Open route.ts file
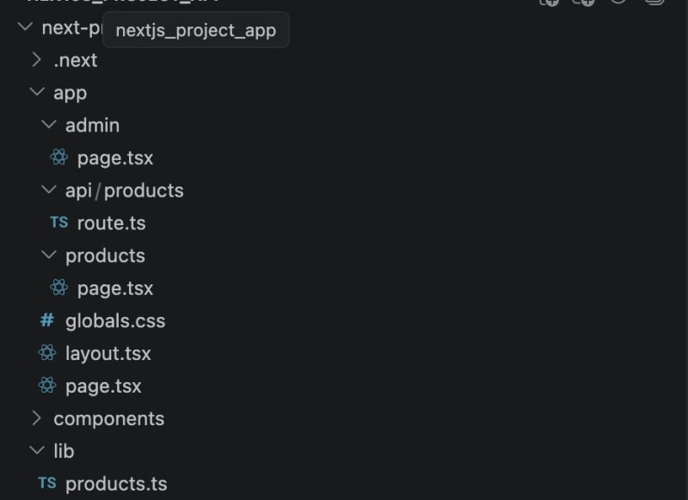This screenshot has width=688, height=500. [112, 223]
